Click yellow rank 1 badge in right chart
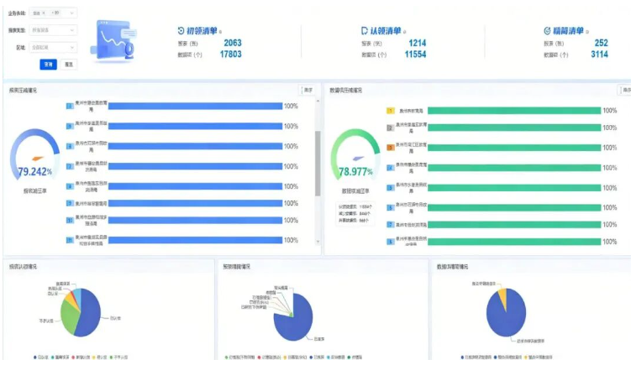 point(390,110)
